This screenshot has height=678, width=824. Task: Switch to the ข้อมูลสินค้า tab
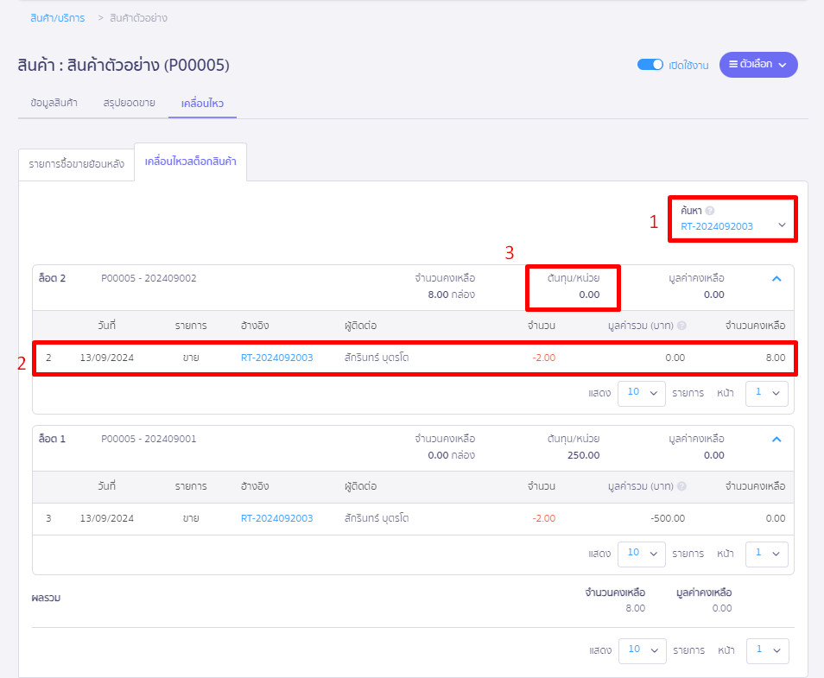[54, 103]
